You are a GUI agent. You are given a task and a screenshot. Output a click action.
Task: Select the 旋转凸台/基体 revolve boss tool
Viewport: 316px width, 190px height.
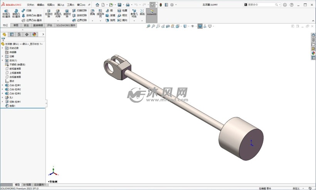(16, 14)
